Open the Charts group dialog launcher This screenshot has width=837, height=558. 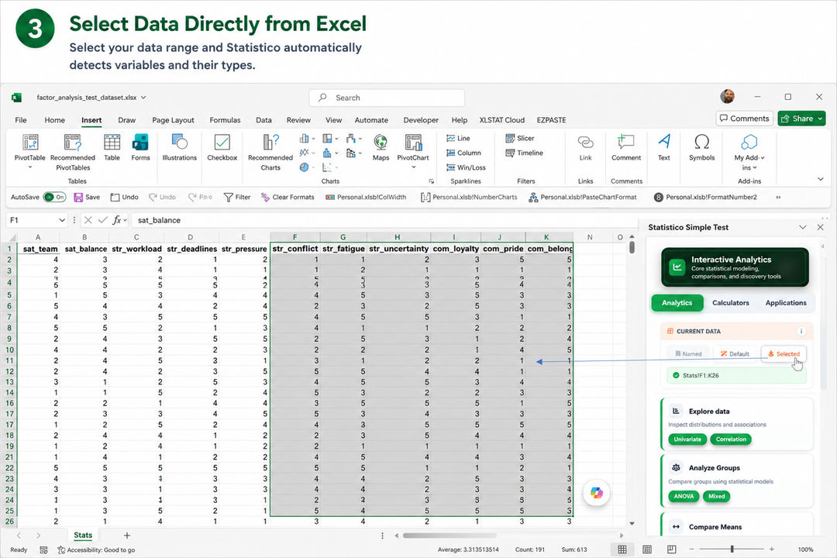click(x=431, y=181)
